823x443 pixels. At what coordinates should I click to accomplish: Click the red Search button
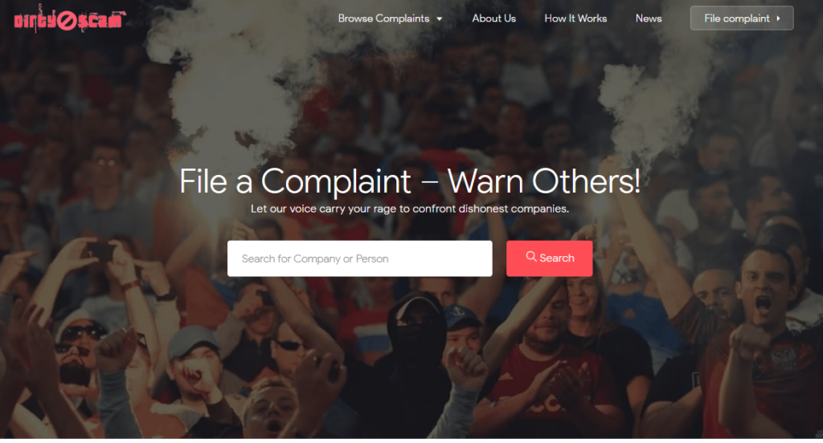point(550,258)
